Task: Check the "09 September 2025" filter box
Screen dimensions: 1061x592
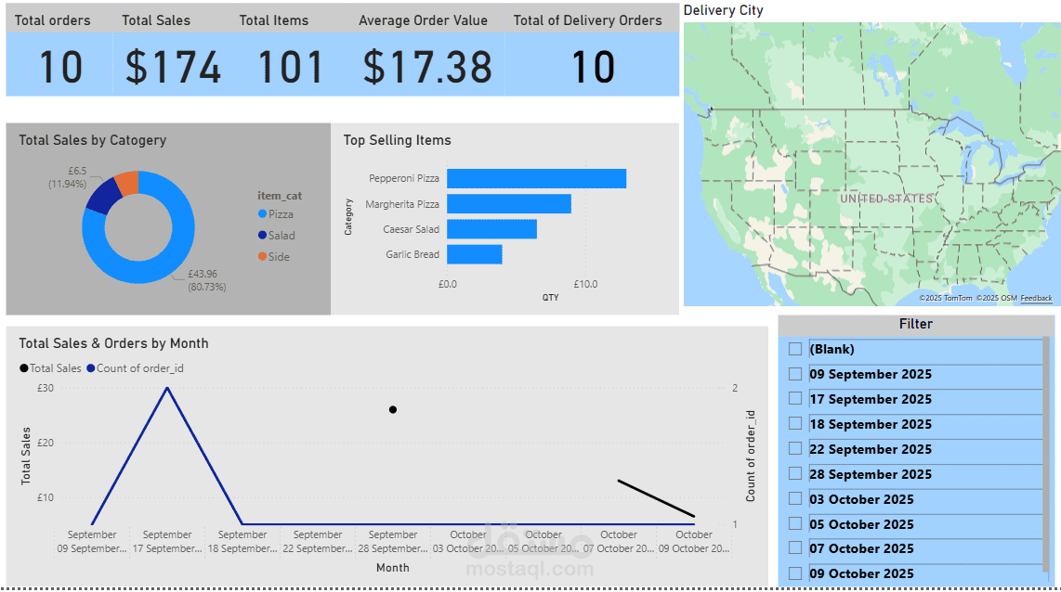Action: [x=795, y=374]
